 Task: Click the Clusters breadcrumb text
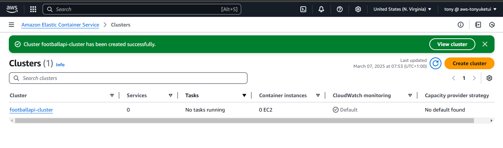(x=120, y=25)
